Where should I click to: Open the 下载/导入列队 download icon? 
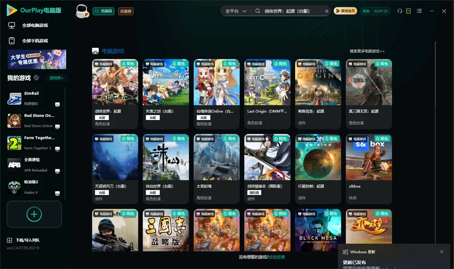click(10, 240)
